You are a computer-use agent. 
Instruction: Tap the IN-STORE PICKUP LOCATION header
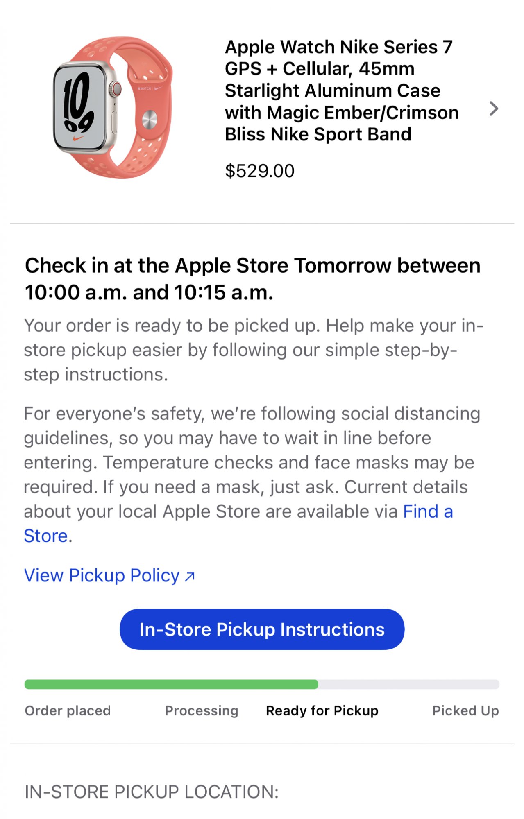[x=152, y=792]
